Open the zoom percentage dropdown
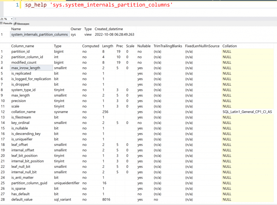277x205 pixels. (12, 19)
